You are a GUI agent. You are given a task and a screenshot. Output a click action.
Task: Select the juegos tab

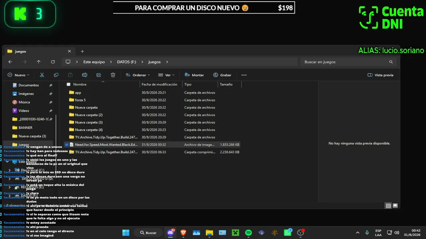(x=40, y=51)
